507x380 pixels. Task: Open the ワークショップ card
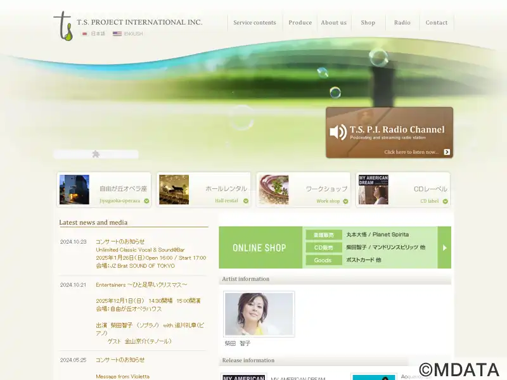(304, 189)
